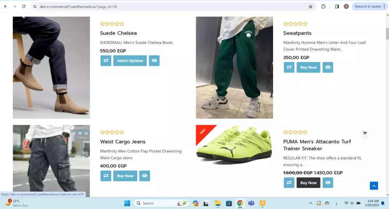
Task: Click the star rating of Sweatpants
Action: coord(295,24)
